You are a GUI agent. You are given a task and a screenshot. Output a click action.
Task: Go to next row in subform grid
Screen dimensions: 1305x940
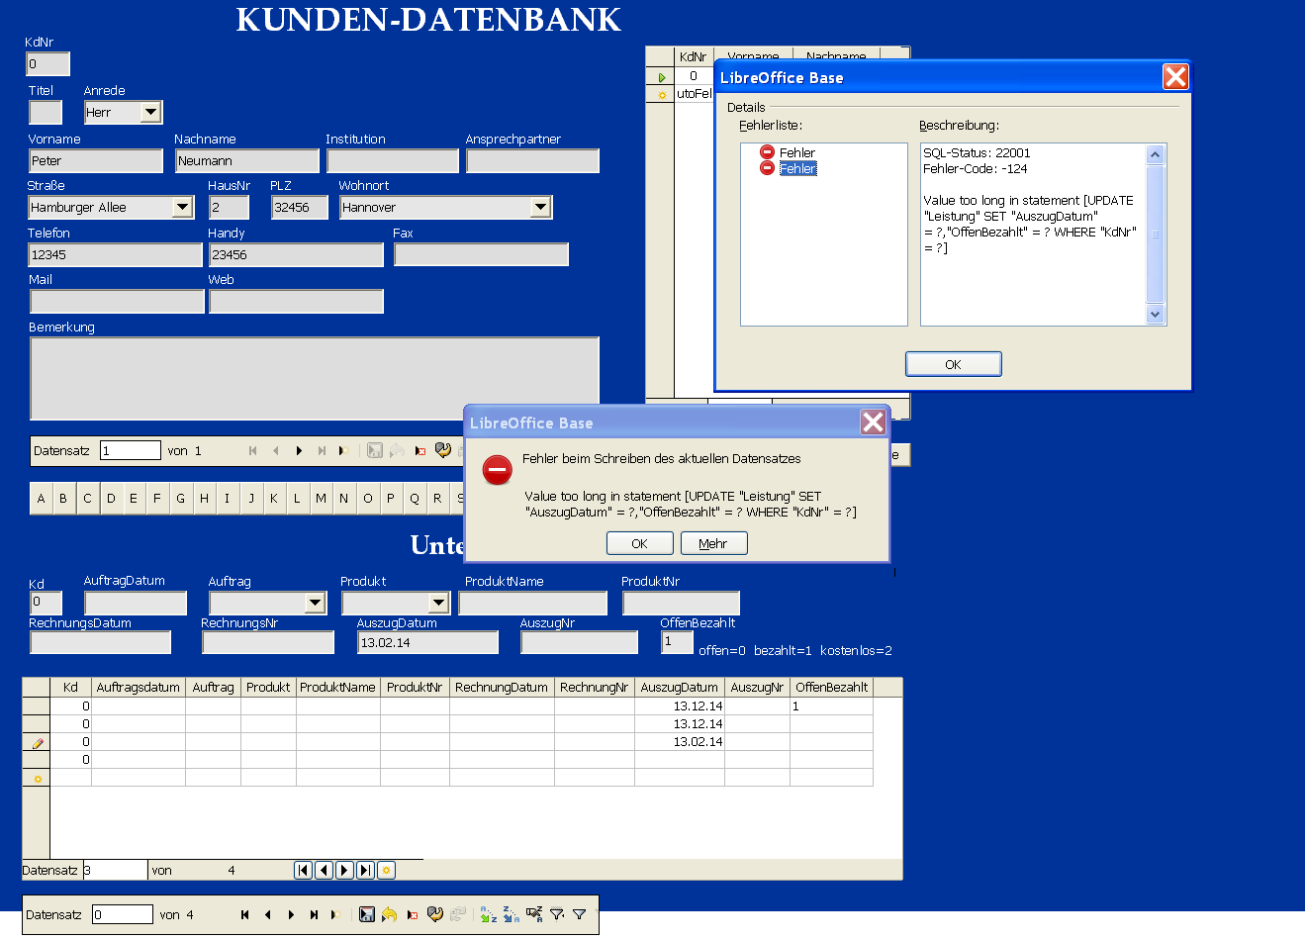344,871
